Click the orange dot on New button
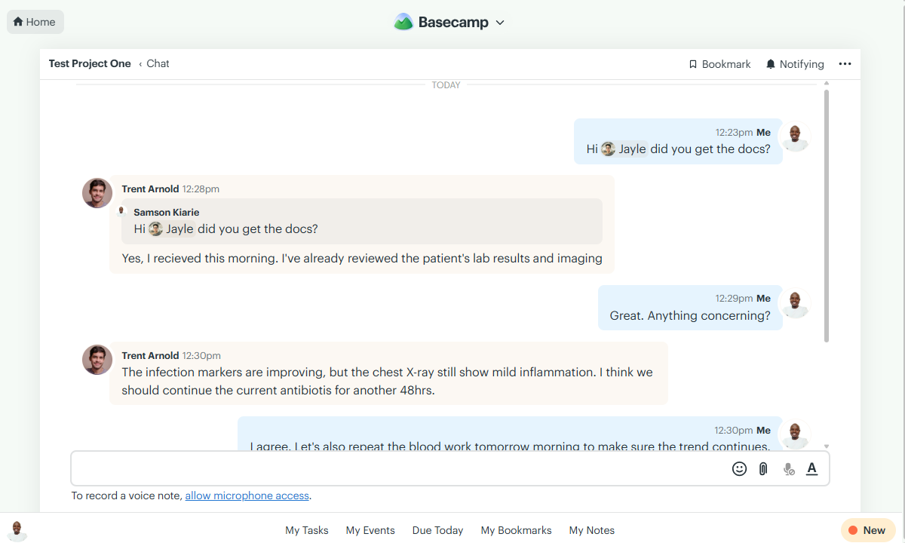 [853, 530]
